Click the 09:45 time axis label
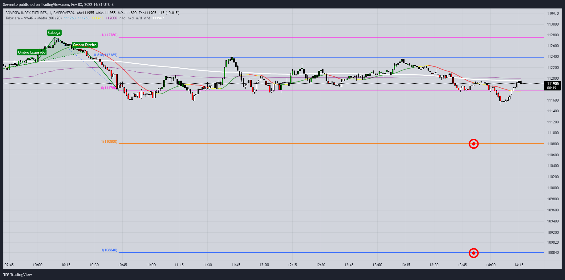Viewport: 565px width, 280px height. pos(9,265)
